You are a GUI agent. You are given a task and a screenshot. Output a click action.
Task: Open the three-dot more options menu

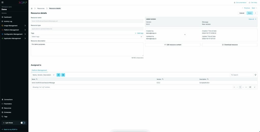point(255,13)
